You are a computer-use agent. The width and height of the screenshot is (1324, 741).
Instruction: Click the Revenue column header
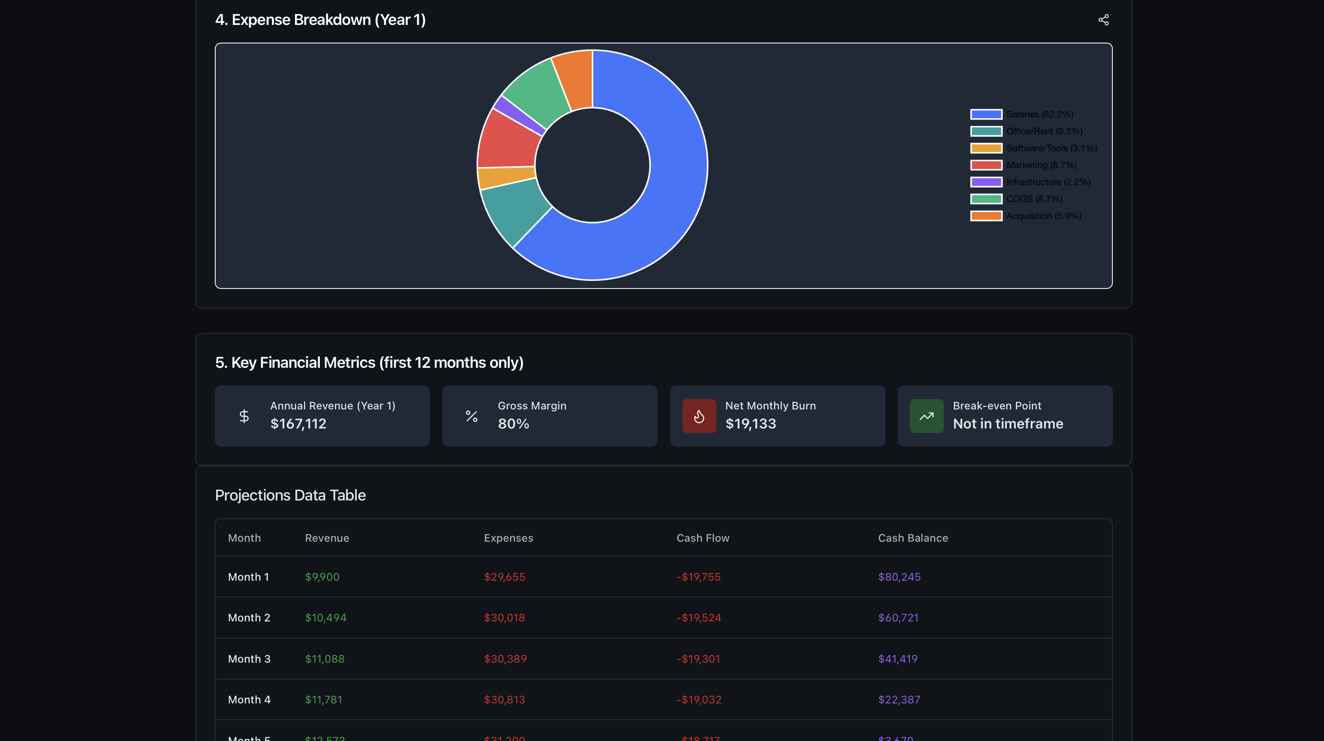tap(327, 538)
